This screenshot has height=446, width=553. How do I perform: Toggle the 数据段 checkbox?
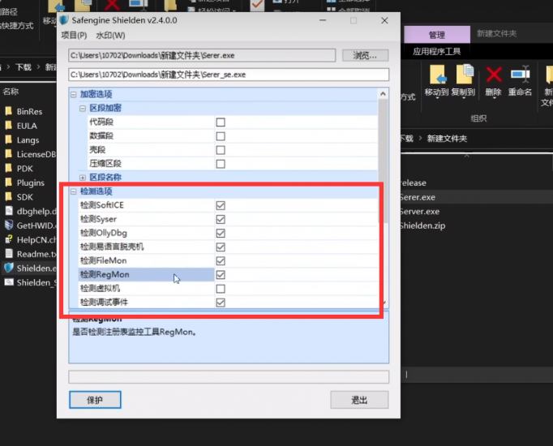point(221,136)
